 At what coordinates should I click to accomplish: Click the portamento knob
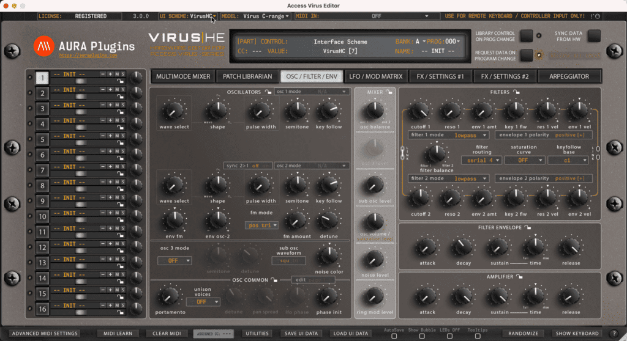(x=169, y=296)
